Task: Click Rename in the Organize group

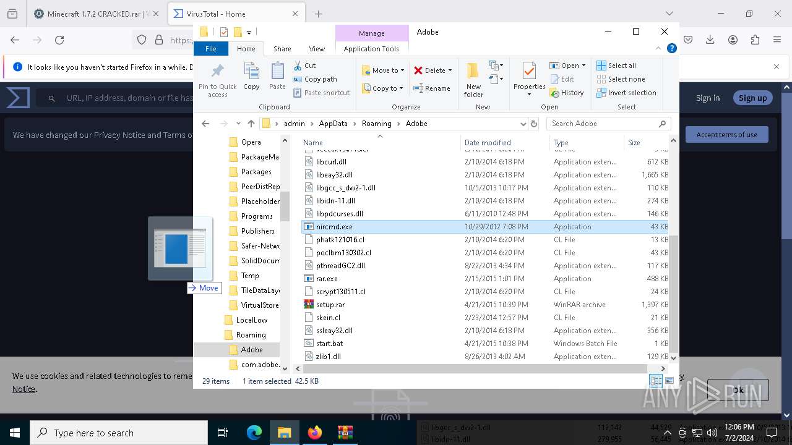Action: 432,88
